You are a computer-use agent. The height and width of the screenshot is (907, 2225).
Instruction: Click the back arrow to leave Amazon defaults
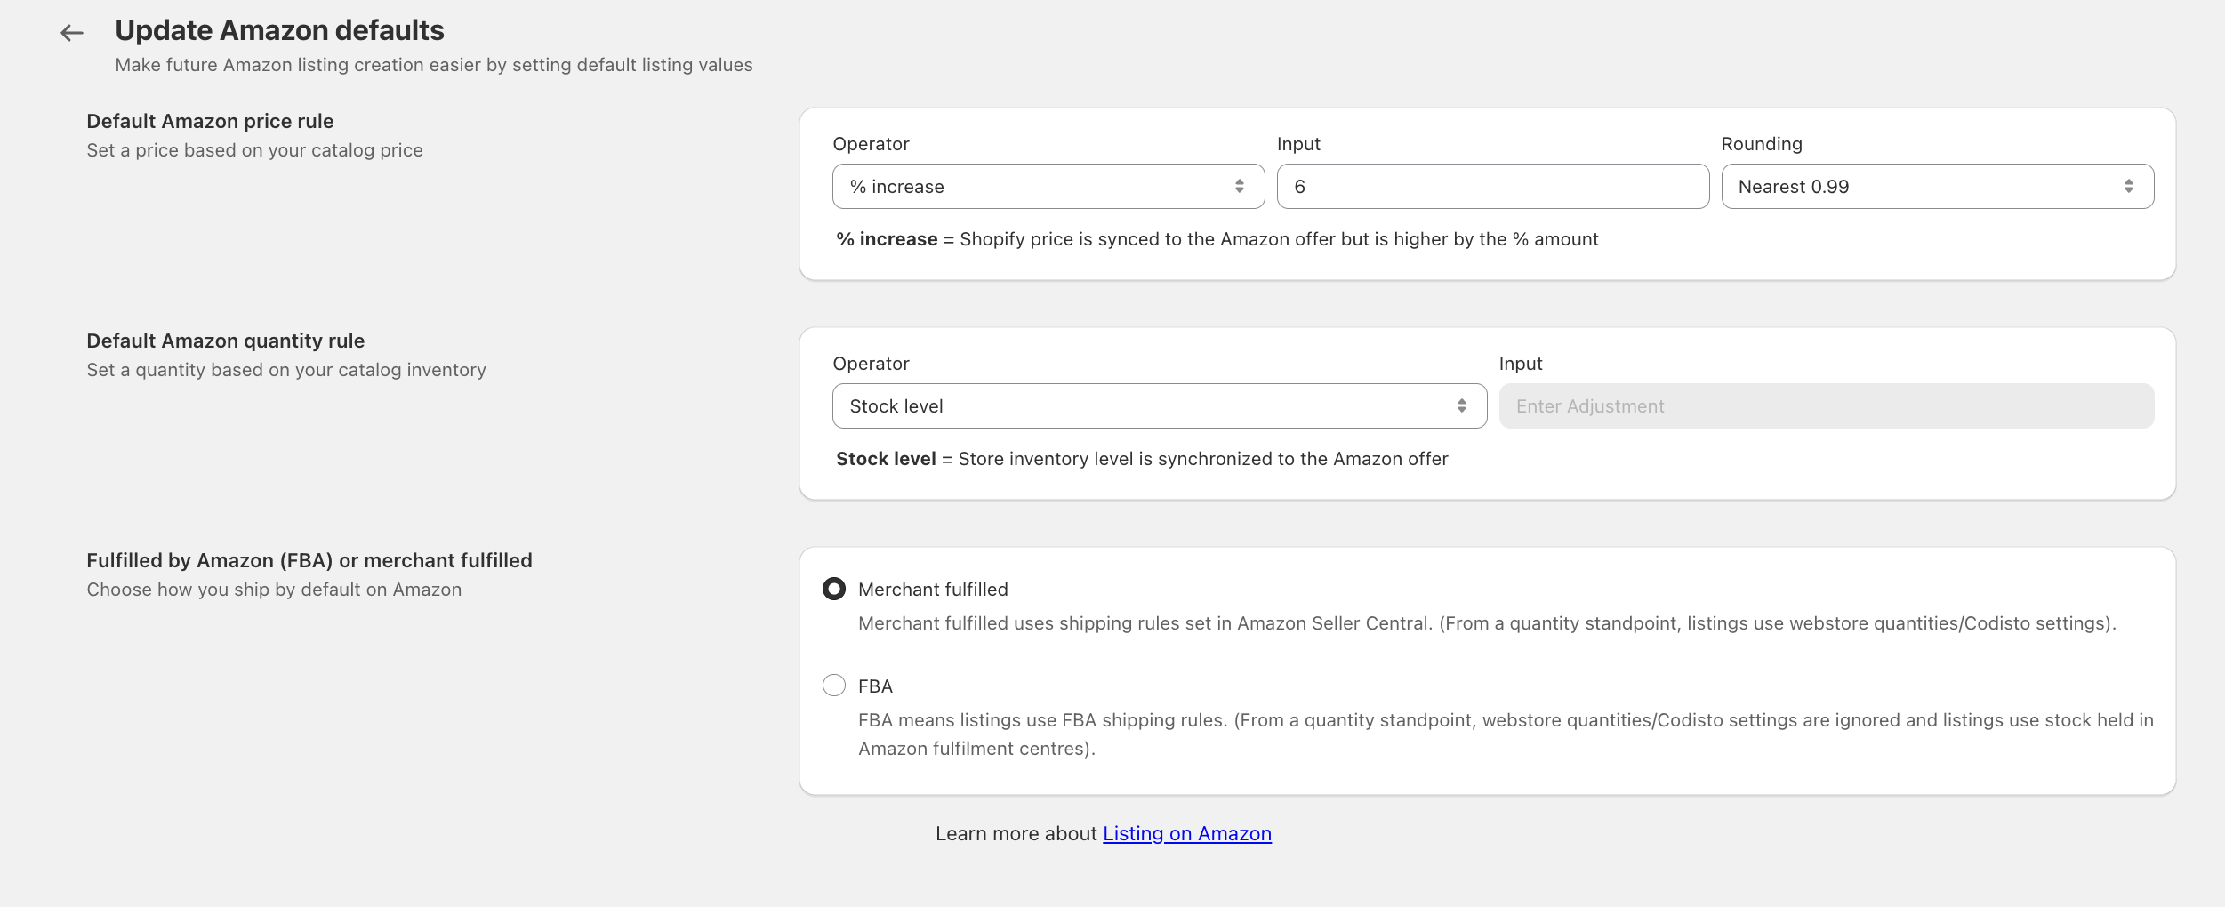(x=73, y=32)
